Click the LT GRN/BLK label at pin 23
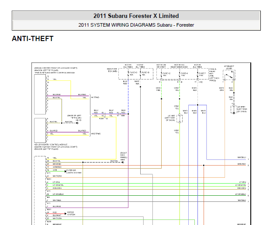 [58, 194]
